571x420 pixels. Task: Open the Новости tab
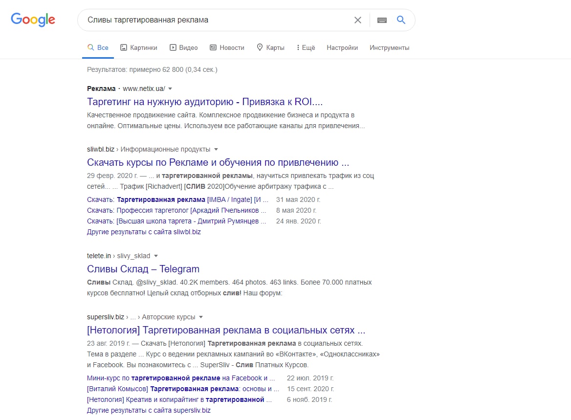pyautogui.click(x=227, y=48)
